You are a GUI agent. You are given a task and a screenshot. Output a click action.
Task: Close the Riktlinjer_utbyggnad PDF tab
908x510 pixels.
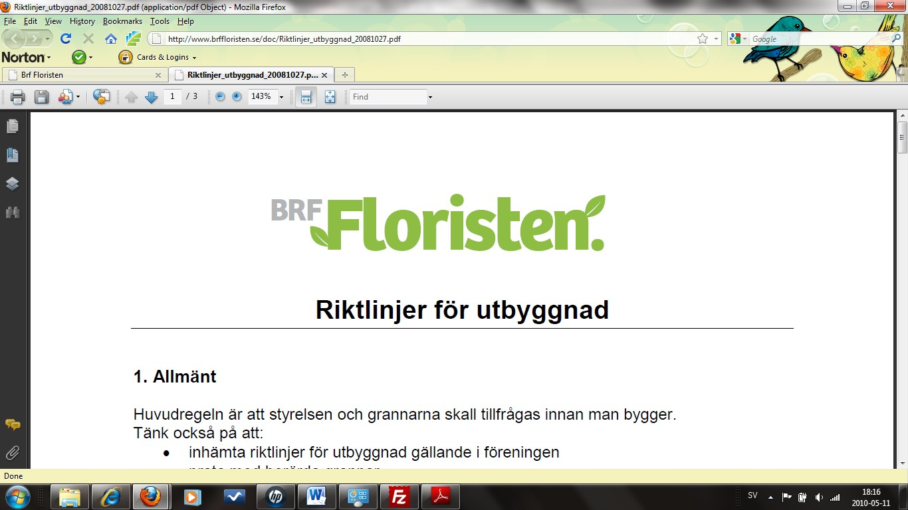click(x=326, y=75)
